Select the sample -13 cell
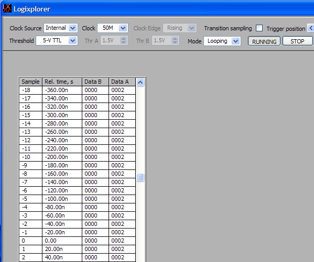314x262 pixels. (x=30, y=132)
